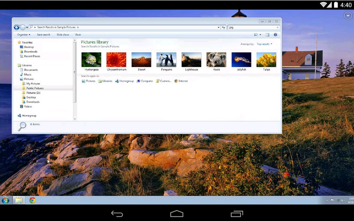
Task: Open Chrome from the Windows taskbar
Action: click(x=32, y=200)
